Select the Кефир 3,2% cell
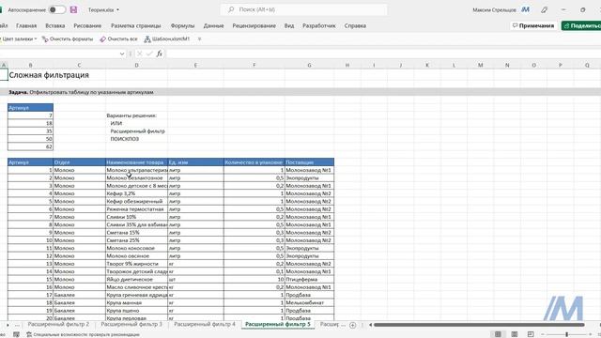 pyautogui.click(x=136, y=193)
